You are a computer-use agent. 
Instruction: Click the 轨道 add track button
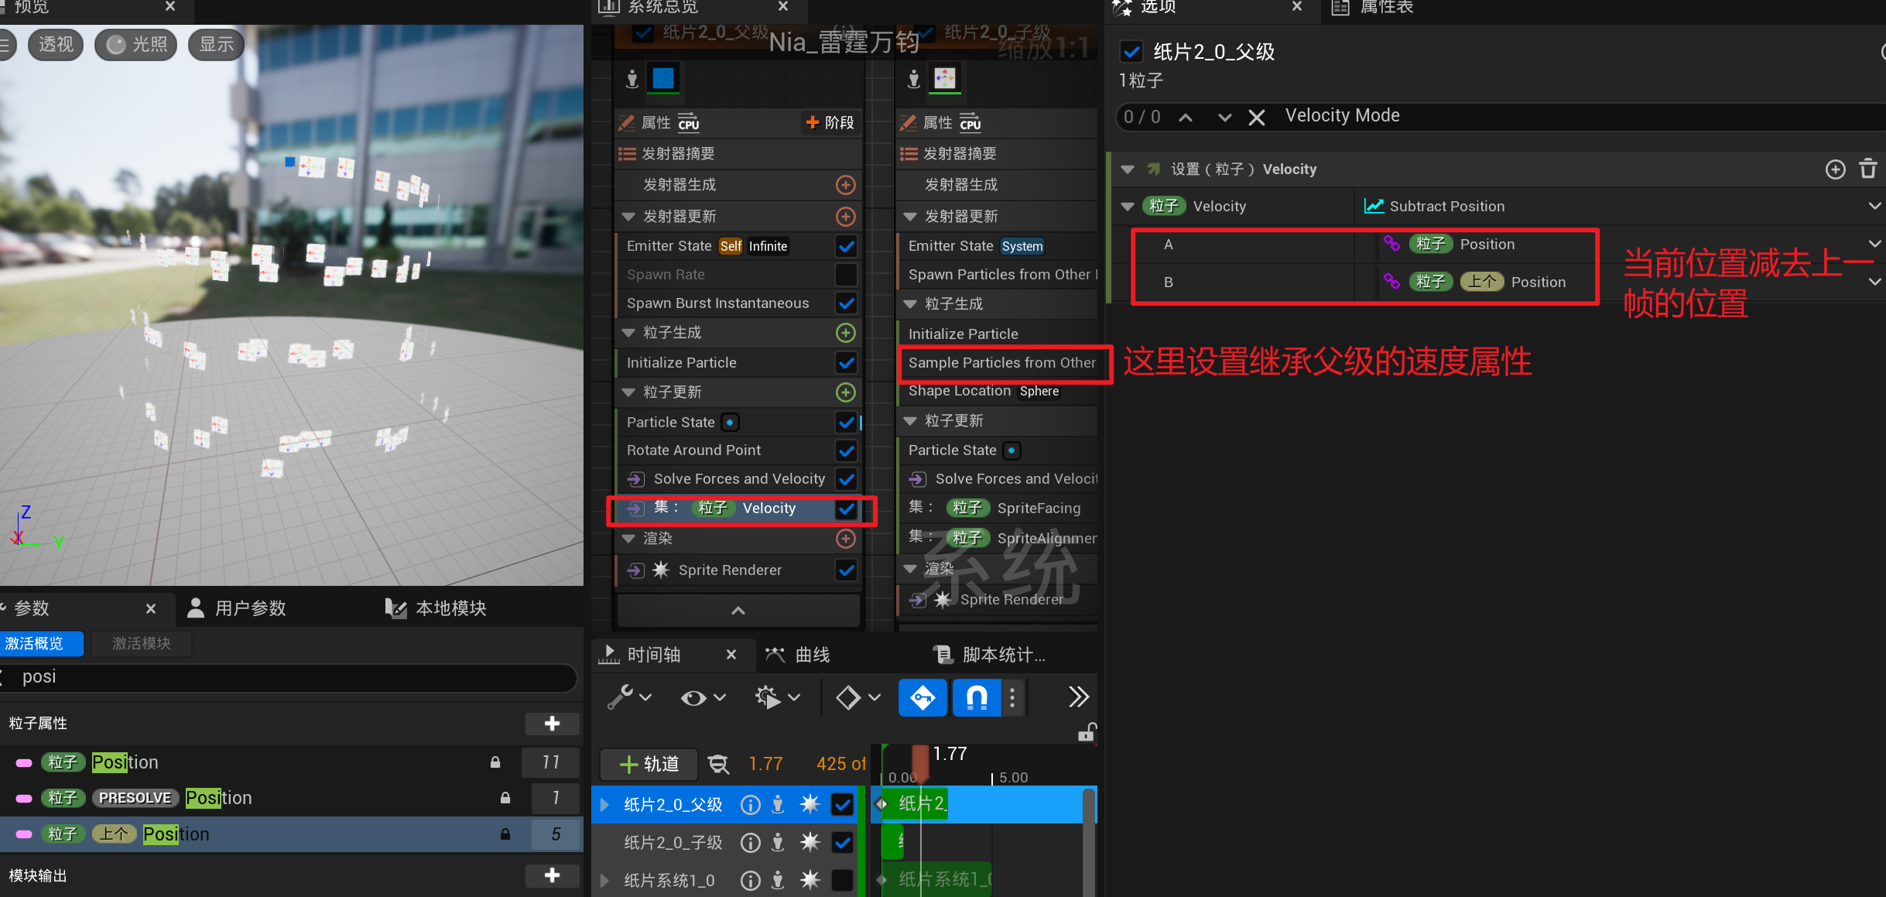649,764
